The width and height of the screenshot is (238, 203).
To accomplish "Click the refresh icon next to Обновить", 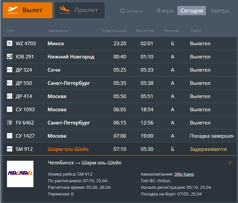I will click(x=122, y=11).
